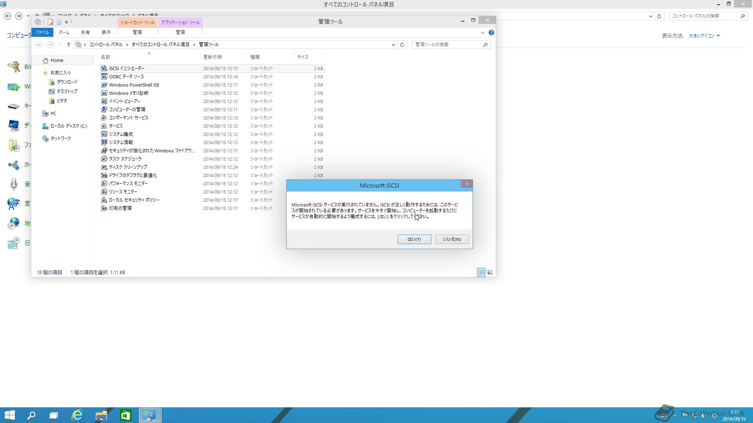Click はい(Y) in the Microsoft iSCSI dialog
Viewport: 753px width, 423px height.
(414, 239)
